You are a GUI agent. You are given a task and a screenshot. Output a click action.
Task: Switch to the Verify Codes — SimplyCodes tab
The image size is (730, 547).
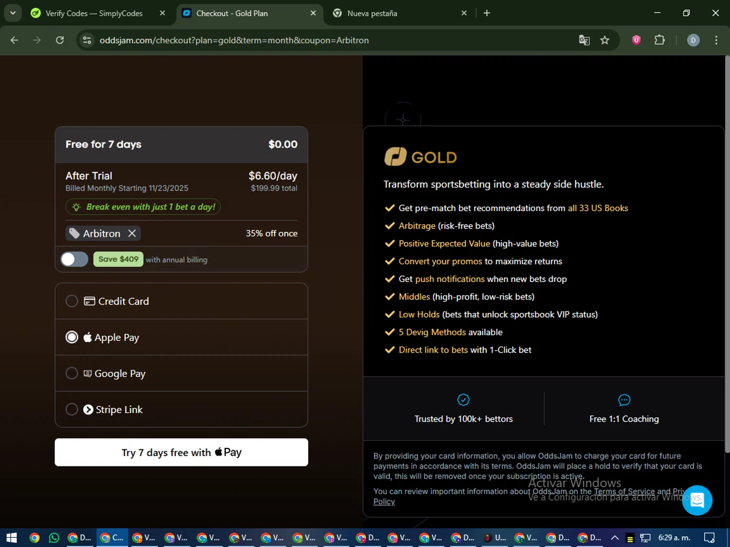click(x=93, y=13)
